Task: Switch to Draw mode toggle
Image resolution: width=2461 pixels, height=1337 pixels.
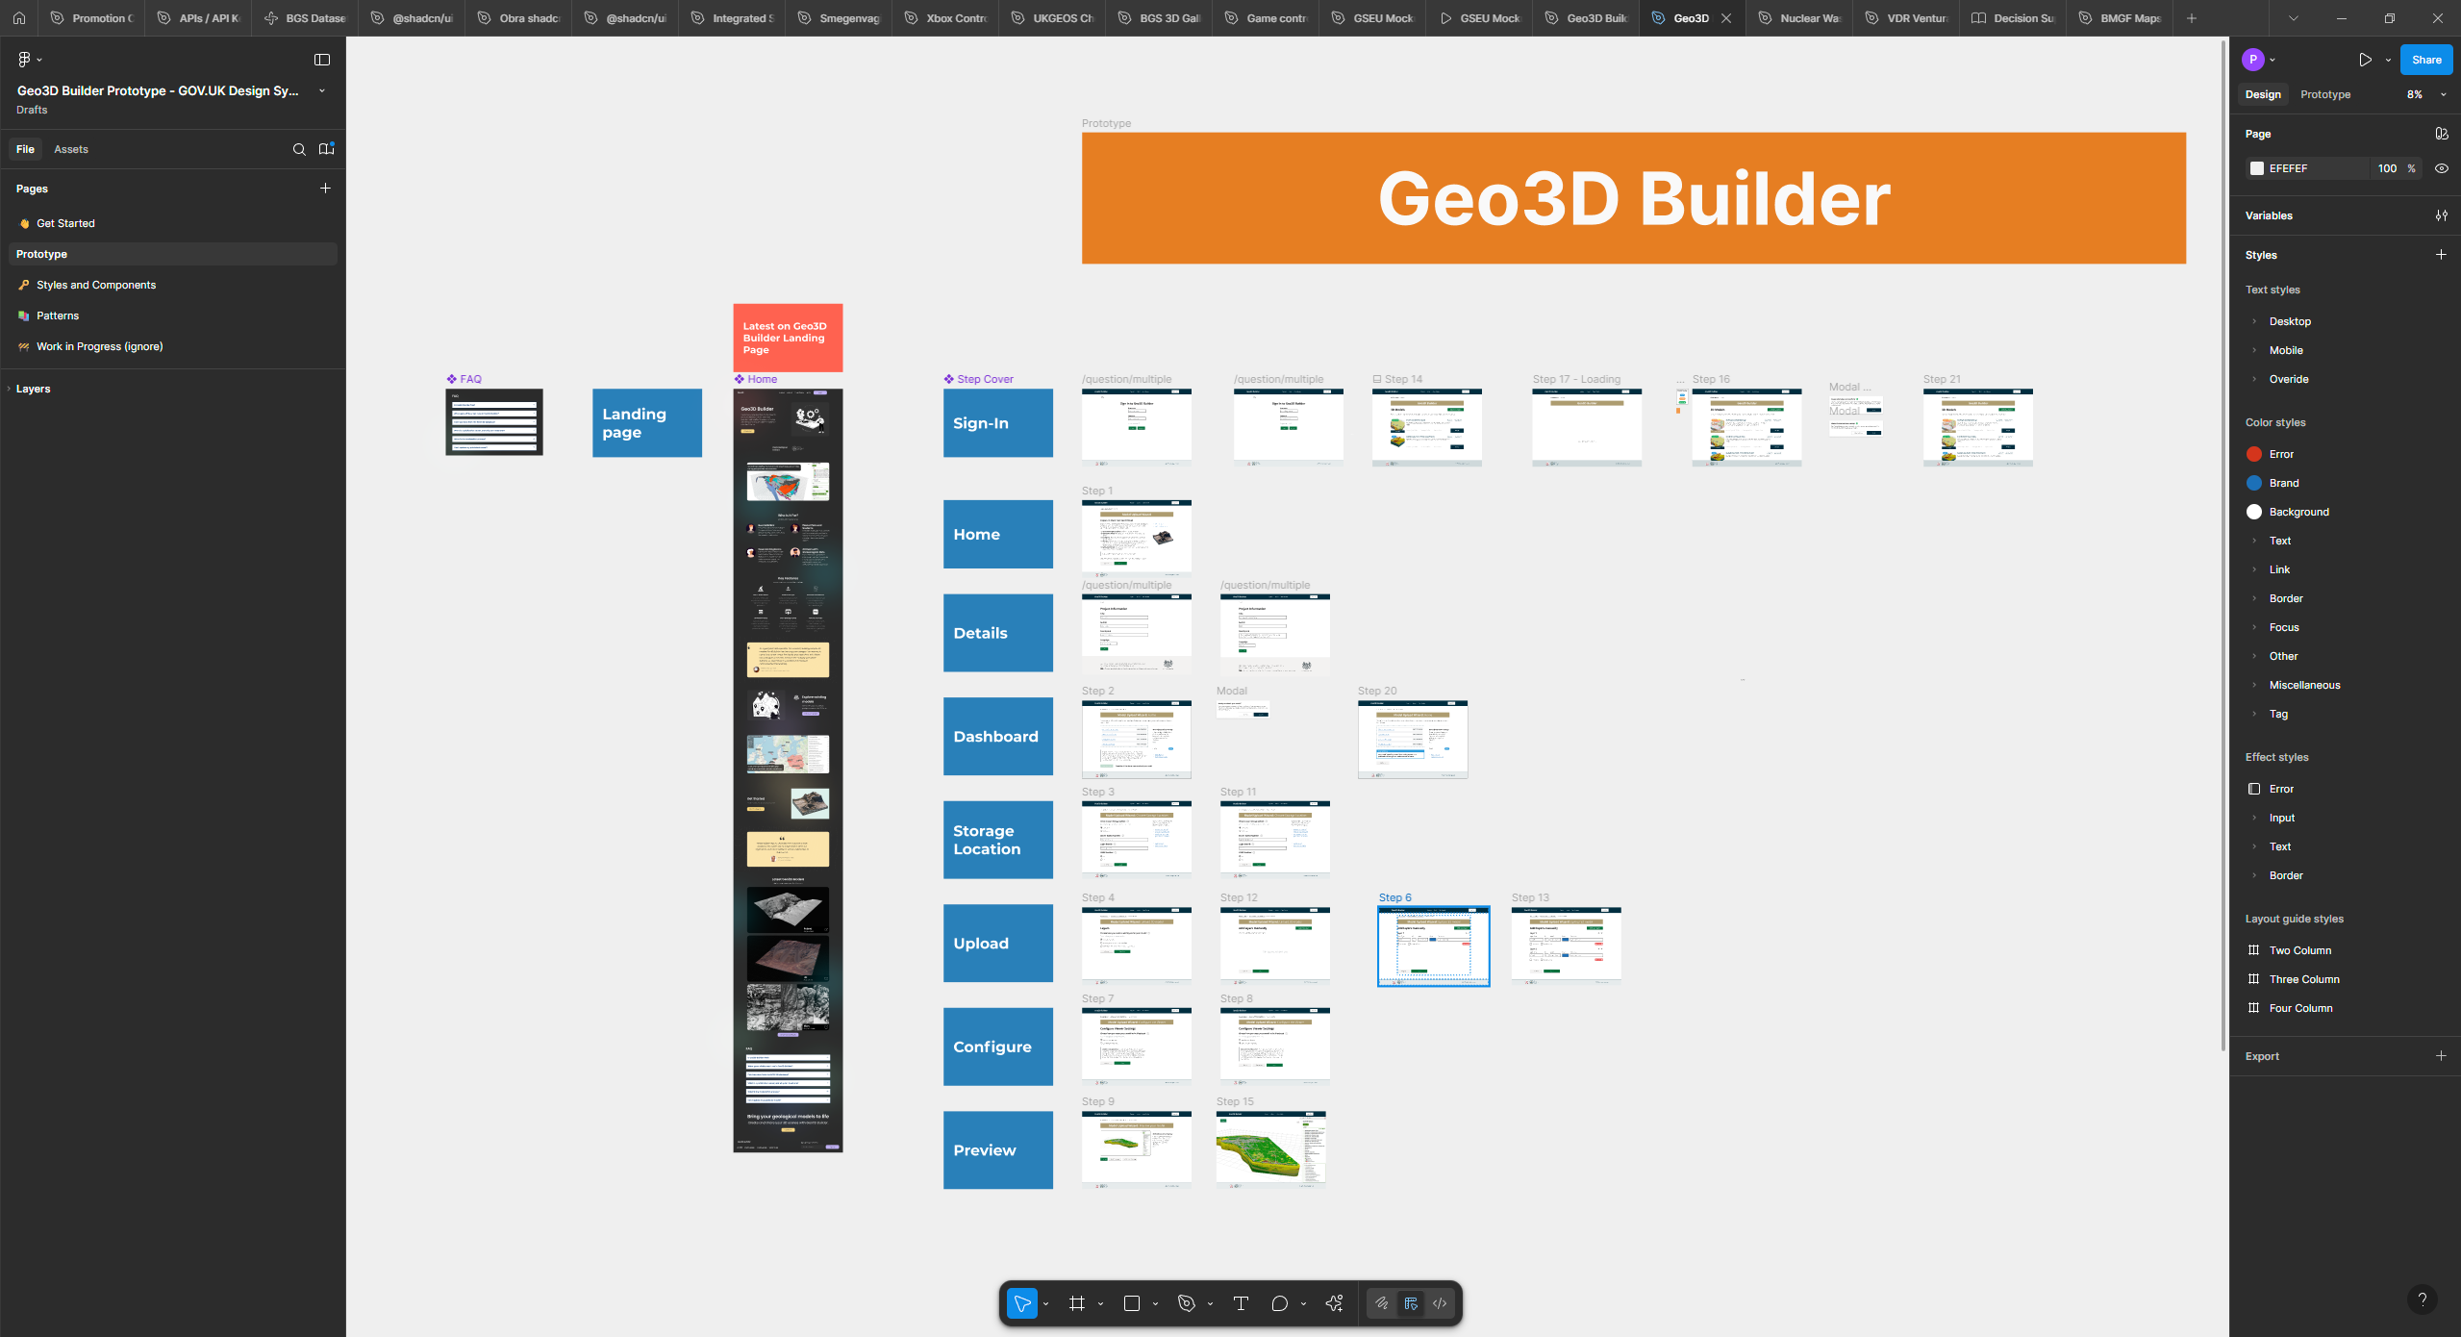Action: click(1382, 1303)
